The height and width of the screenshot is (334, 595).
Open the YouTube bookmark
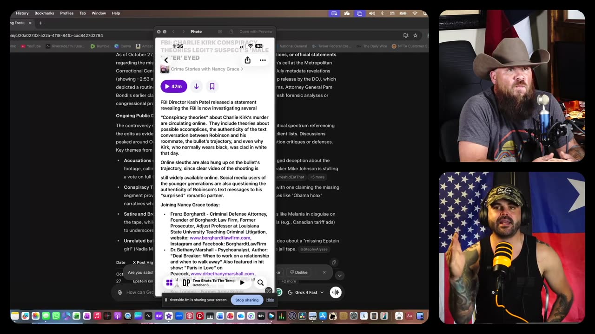31,46
